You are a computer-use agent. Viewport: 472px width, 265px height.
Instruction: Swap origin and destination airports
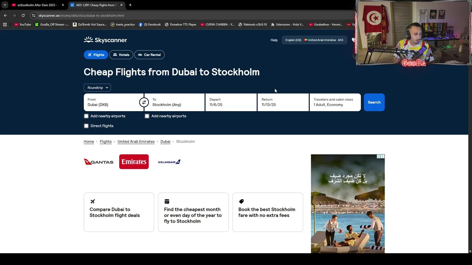point(144,102)
